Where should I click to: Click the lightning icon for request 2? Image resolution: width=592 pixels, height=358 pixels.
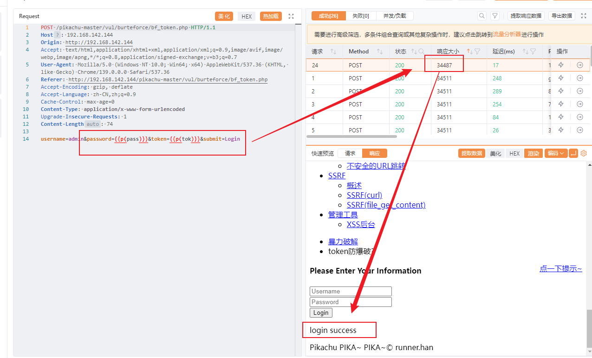[561, 91]
